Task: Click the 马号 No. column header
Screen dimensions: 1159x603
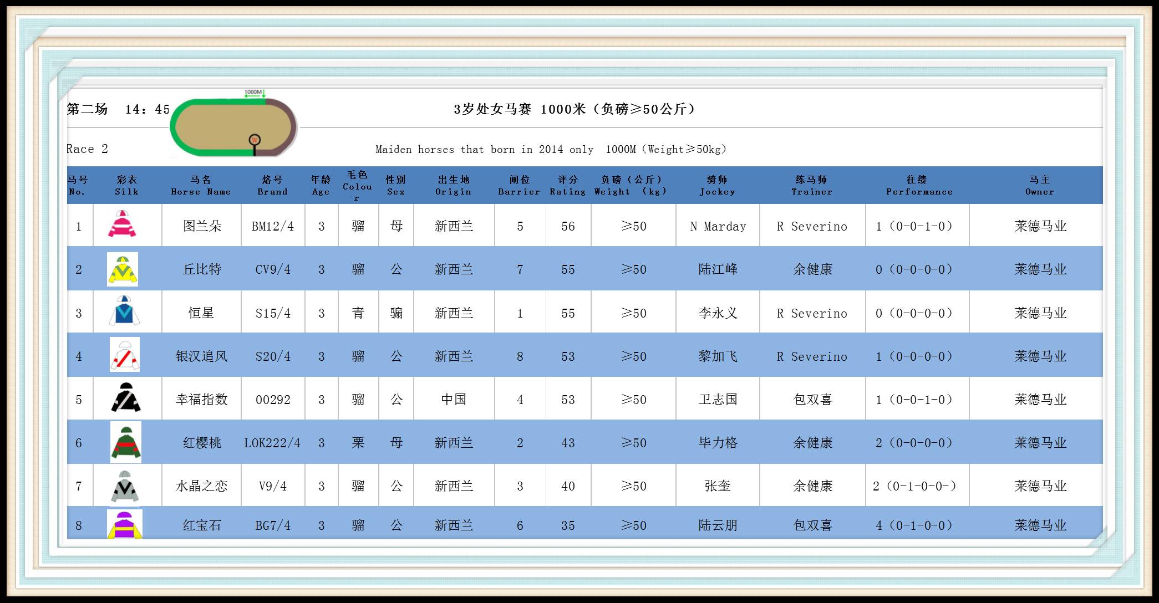Action: point(77,185)
